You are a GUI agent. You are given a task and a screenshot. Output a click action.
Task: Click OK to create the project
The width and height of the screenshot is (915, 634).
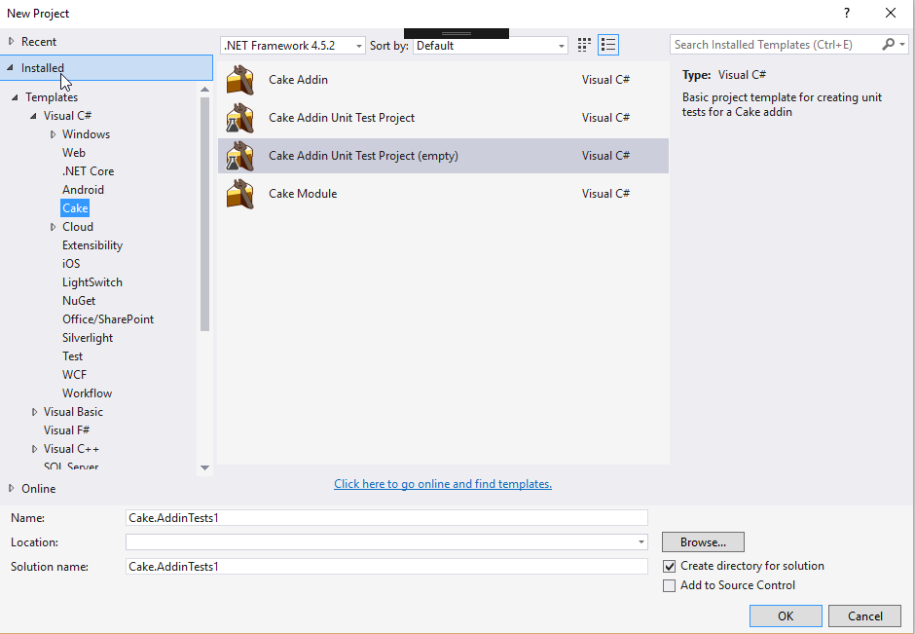click(786, 616)
